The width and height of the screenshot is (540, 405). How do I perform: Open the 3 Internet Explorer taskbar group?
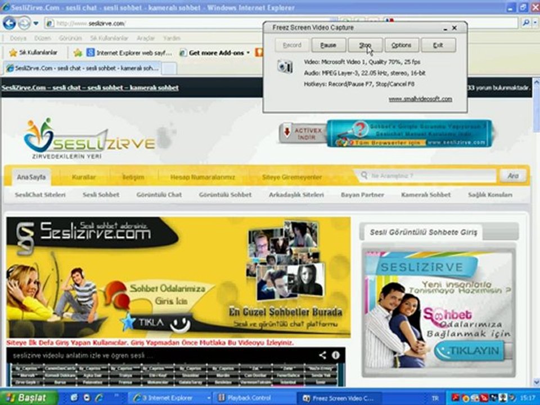tap(171, 398)
